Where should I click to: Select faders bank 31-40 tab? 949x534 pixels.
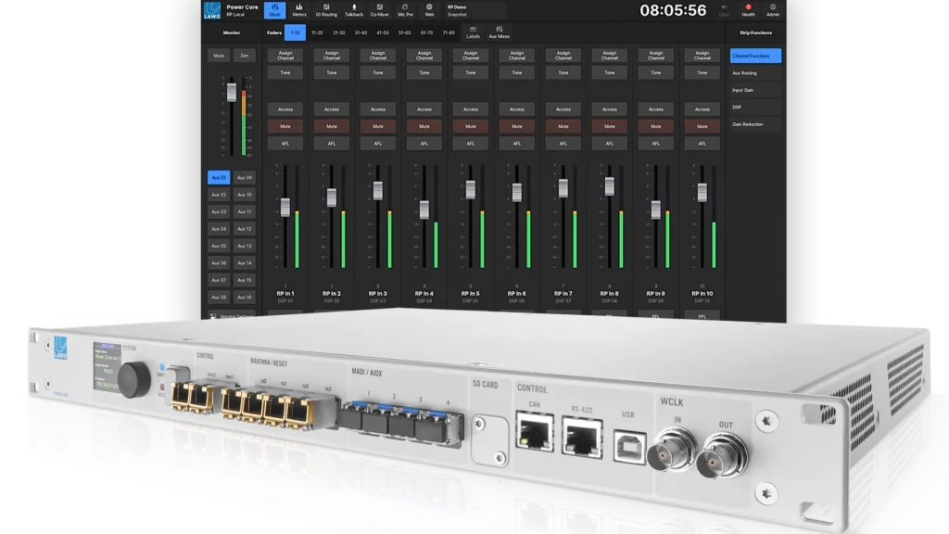pos(361,32)
